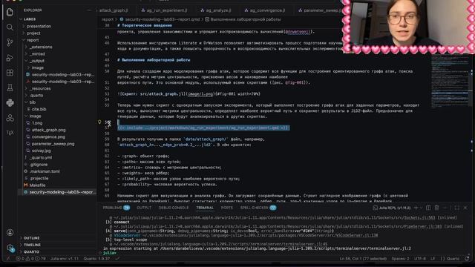This screenshot has width=475, height=267.
Task: Open the _quarto.yml file
Action: 42,157
